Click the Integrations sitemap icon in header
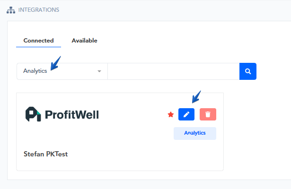The image size is (291, 189). (10, 10)
